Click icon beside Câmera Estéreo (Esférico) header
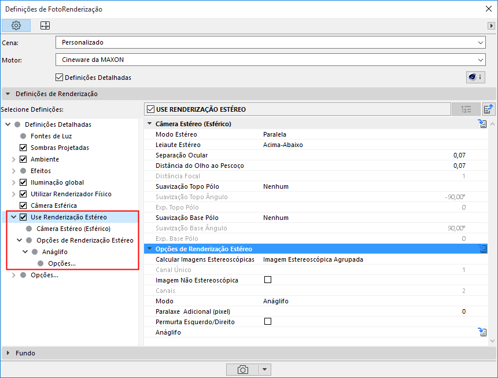 [482, 124]
